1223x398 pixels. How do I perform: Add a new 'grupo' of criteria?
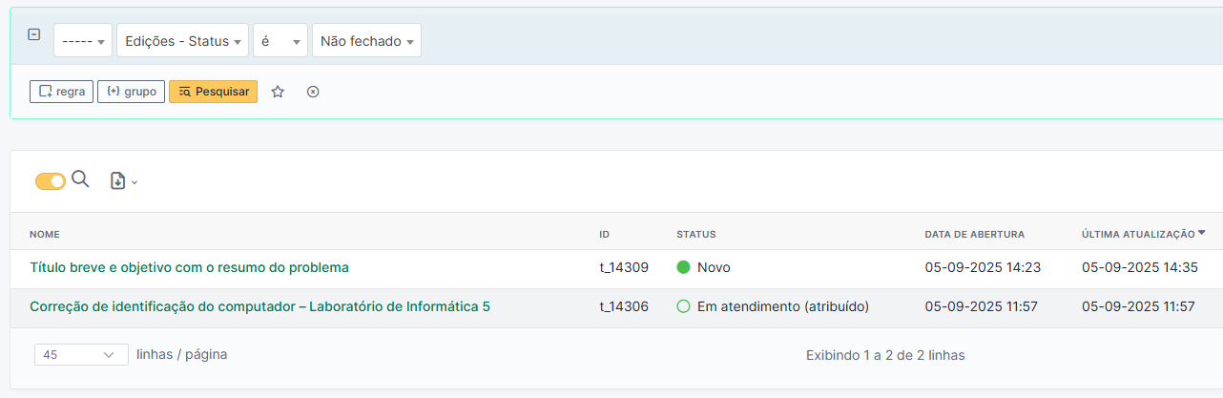point(131,92)
